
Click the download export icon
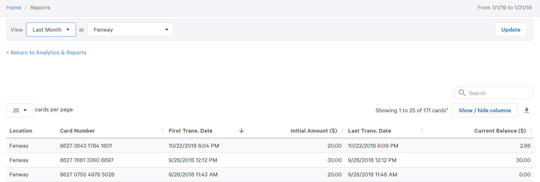(x=526, y=110)
